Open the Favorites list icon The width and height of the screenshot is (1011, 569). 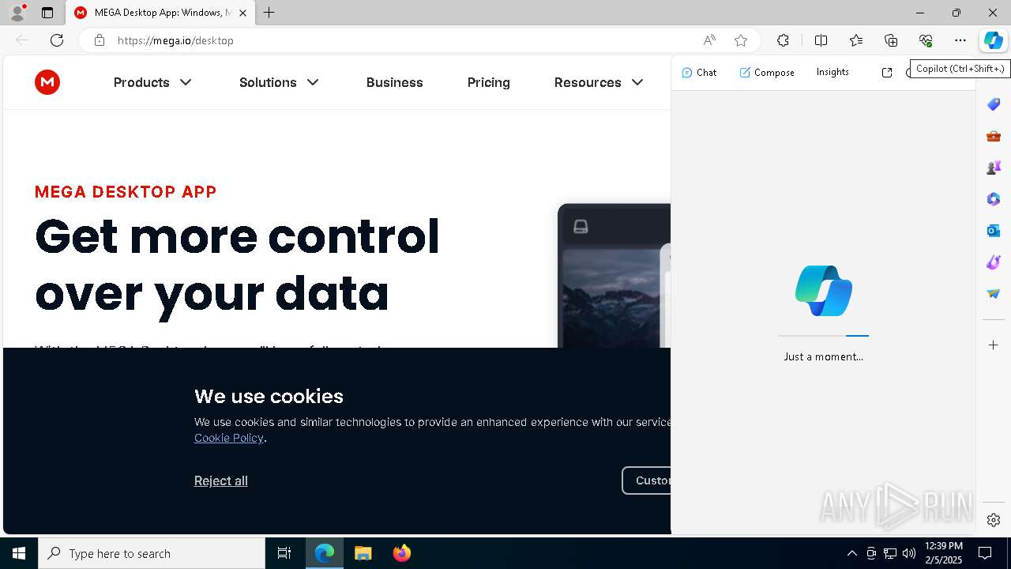point(856,40)
